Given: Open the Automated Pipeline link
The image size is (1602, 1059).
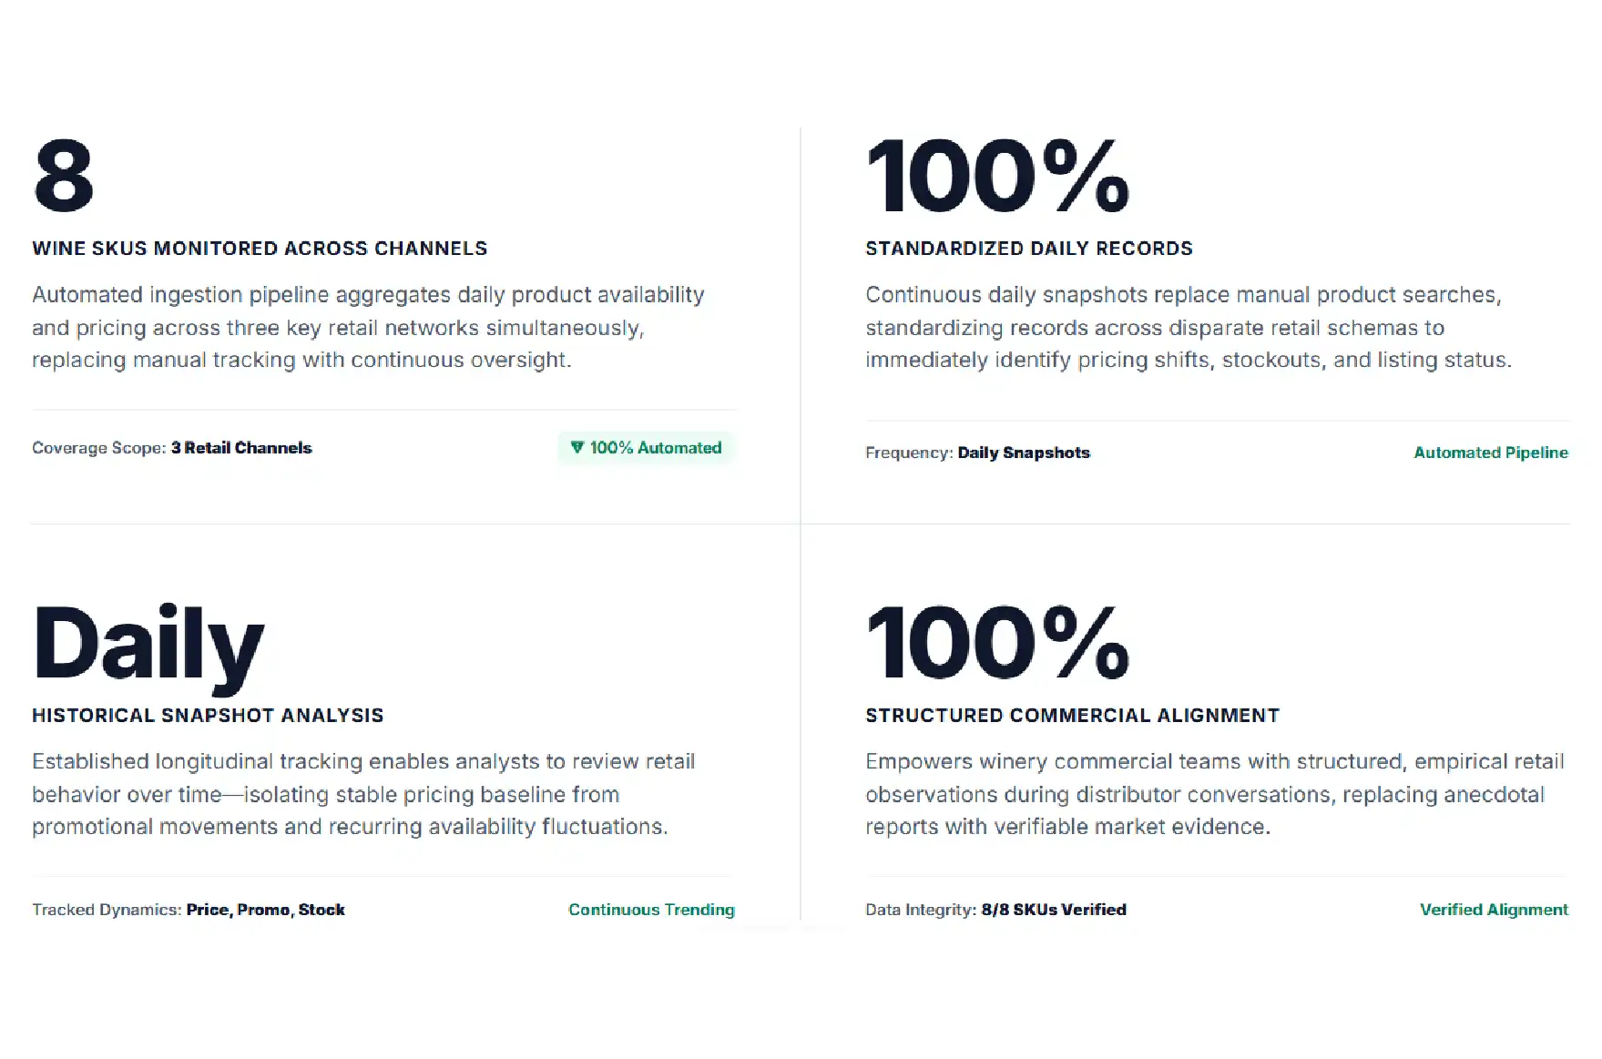Looking at the screenshot, I should point(1491,453).
